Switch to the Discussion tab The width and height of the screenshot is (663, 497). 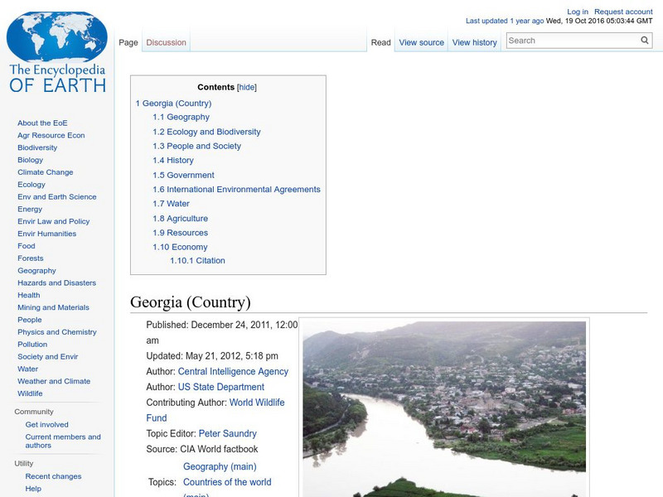(165, 41)
